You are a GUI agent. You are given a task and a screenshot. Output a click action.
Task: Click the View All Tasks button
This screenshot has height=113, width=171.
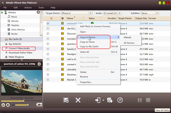coord(162,110)
